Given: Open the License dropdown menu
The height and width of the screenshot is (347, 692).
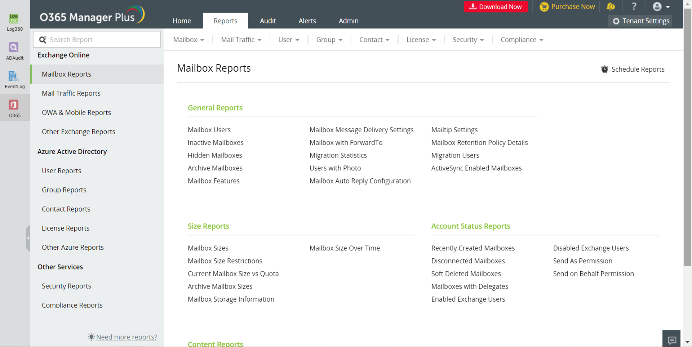Looking at the screenshot, I should [x=421, y=40].
